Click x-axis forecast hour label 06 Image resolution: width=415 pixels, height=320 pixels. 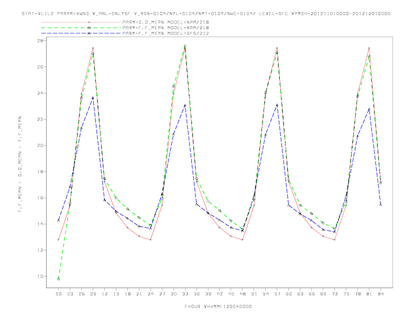[82, 294]
